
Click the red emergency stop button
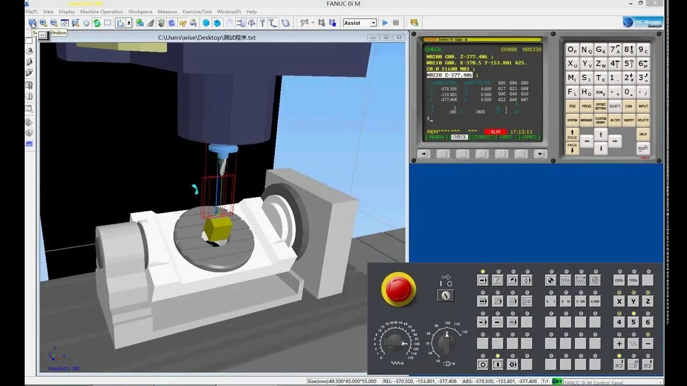399,288
